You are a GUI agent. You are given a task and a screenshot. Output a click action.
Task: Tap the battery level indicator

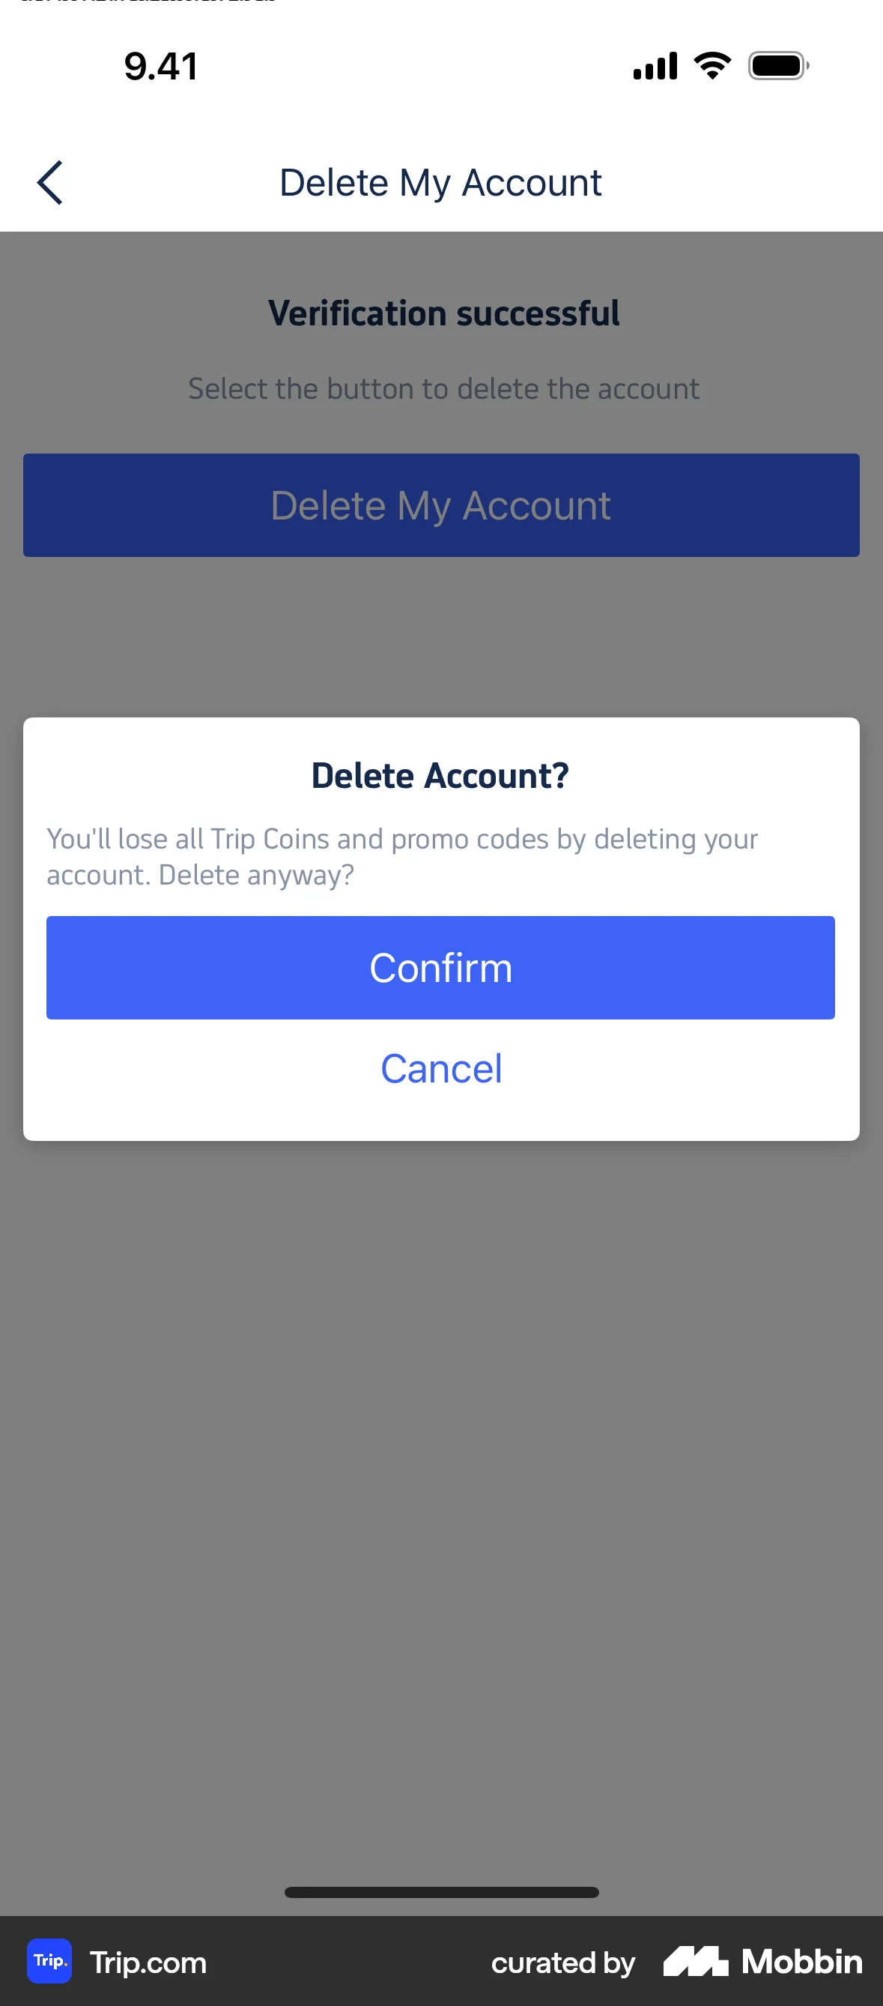[x=777, y=65]
